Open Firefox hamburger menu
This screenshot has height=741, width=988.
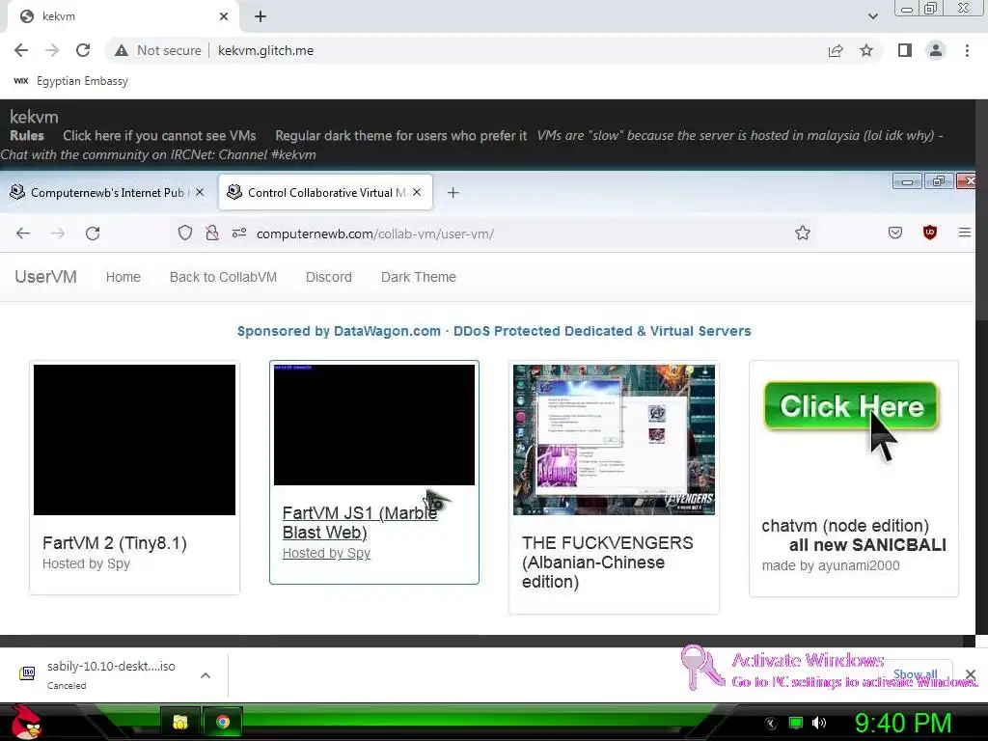click(x=964, y=233)
